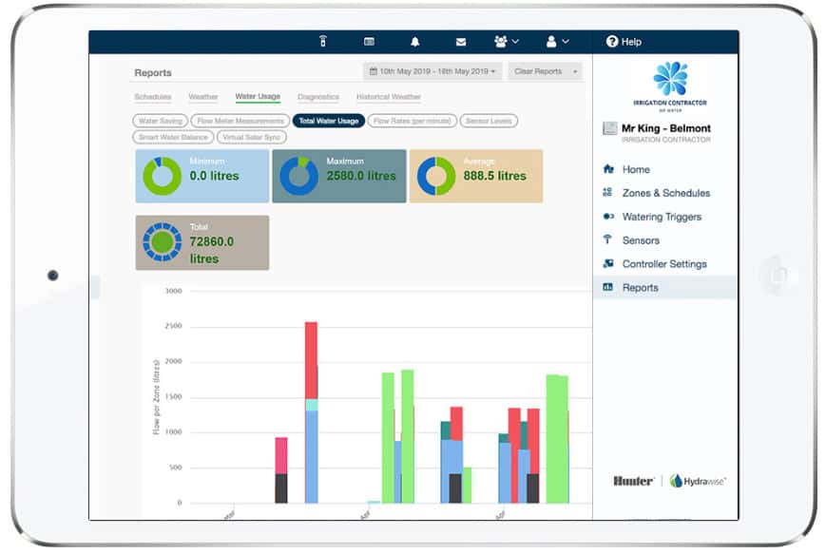Click the Home house icon in sidebar
Image resolution: width=826 pixels, height=554 pixels.
click(608, 169)
